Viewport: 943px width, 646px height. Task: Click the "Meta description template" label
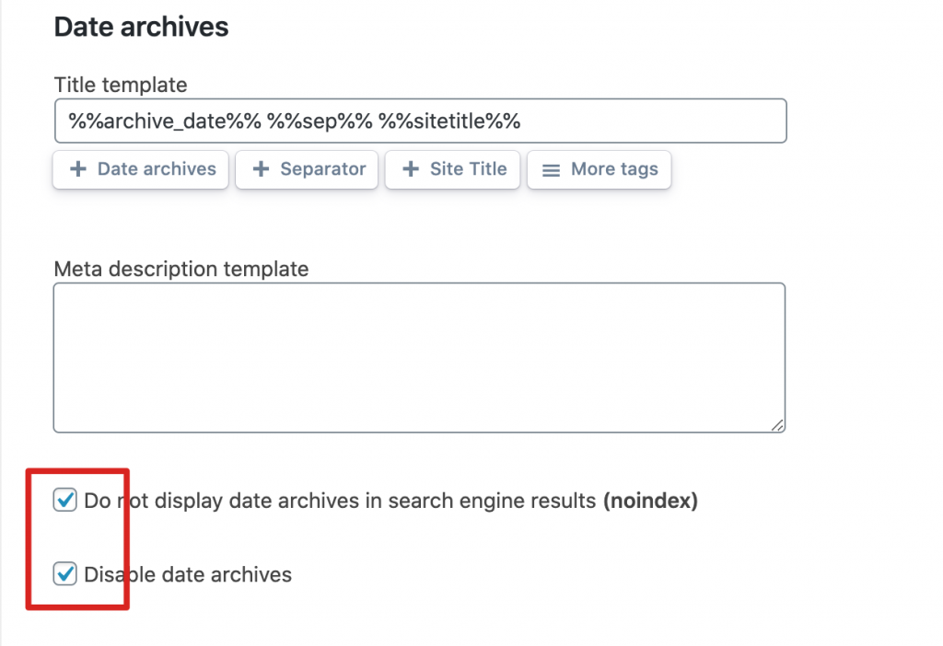tap(181, 269)
